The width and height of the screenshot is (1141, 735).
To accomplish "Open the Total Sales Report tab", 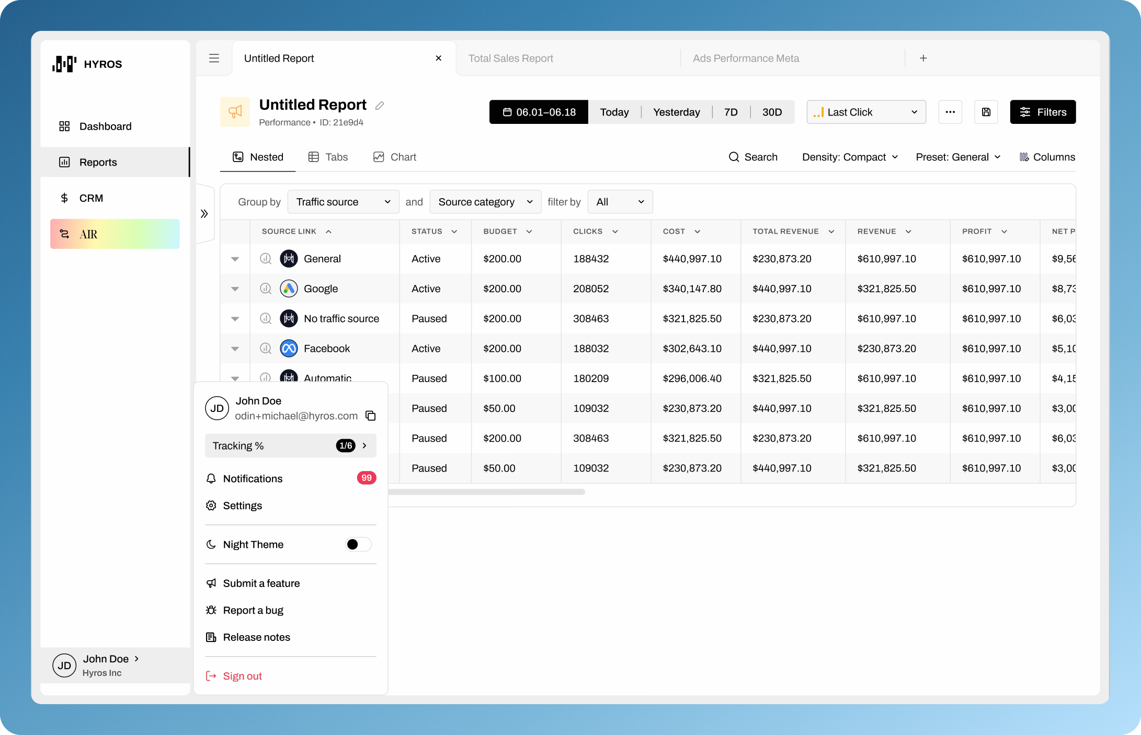I will pyautogui.click(x=510, y=58).
